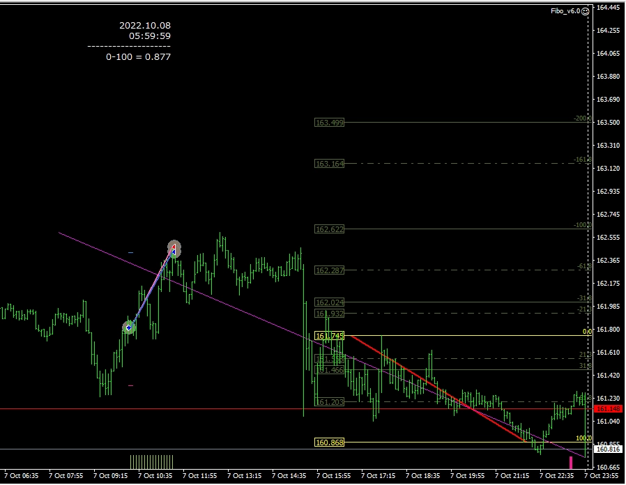This screenshot has width=626, height=485.
Task: Click the small magenta dash stop-loss marker
Action: [130, 385]
